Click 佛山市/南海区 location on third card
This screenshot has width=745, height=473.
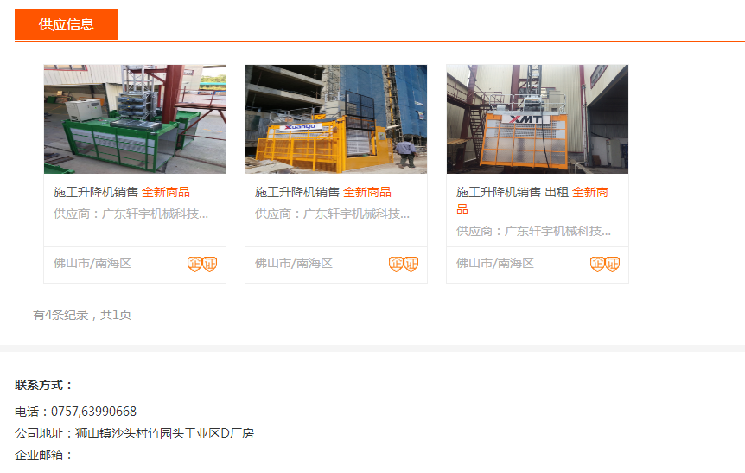495,264
